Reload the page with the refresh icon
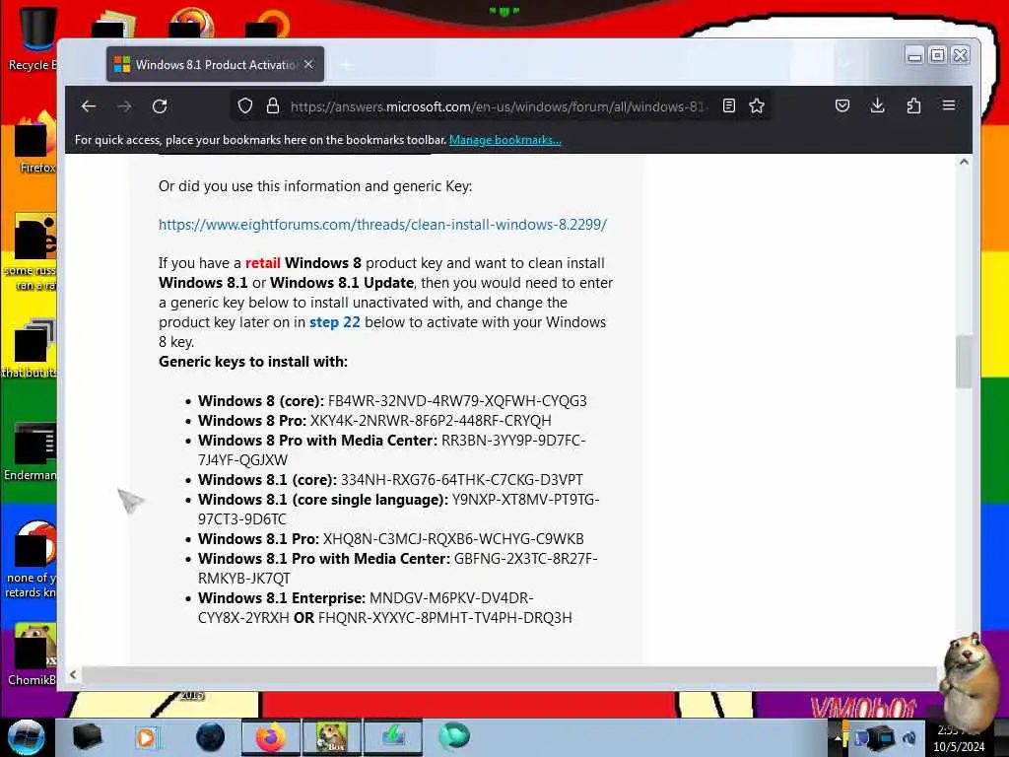 coord(160,106)
